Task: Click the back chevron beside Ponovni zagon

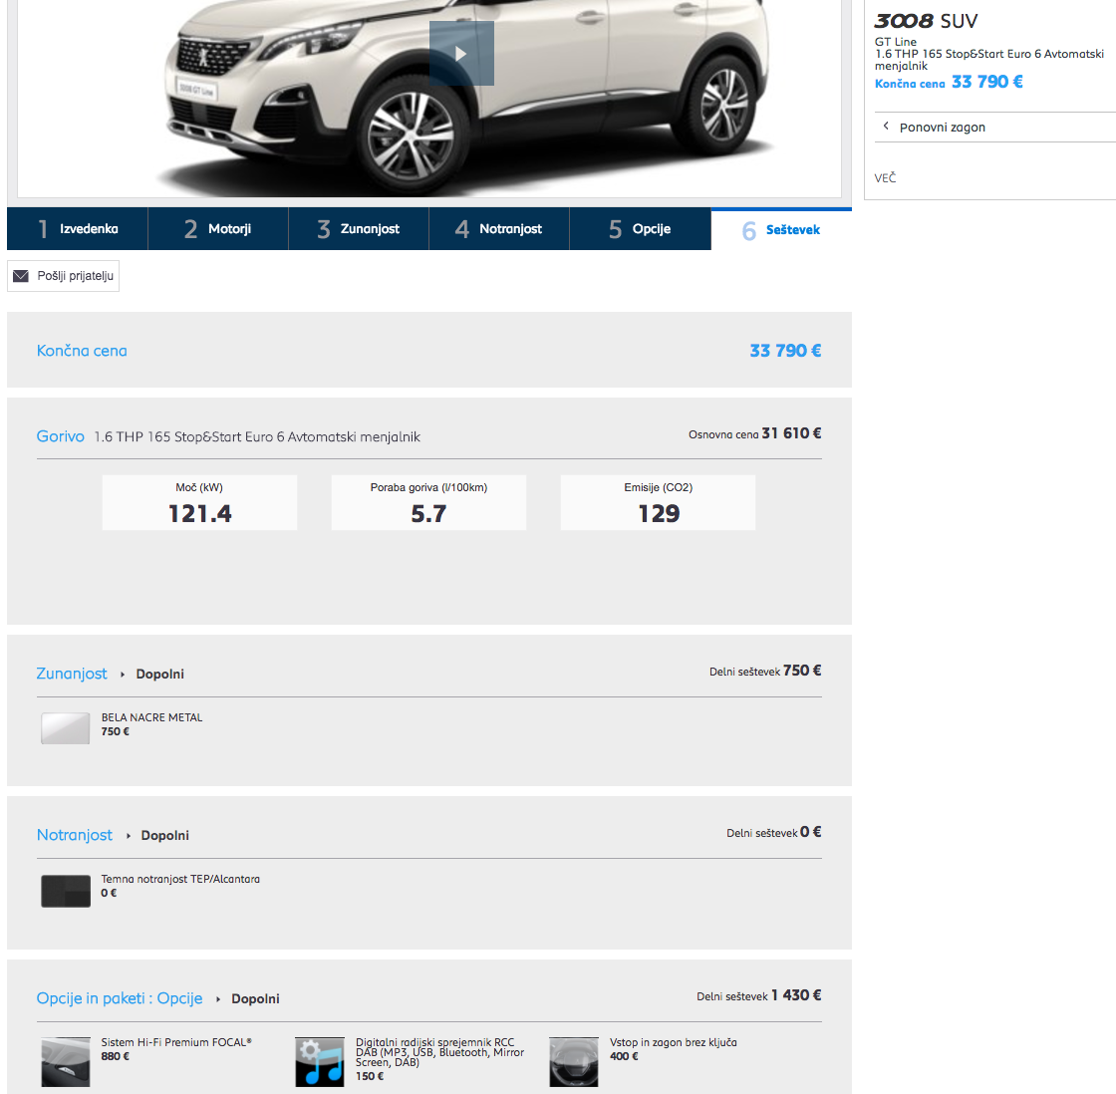Action: pos(886,126)
